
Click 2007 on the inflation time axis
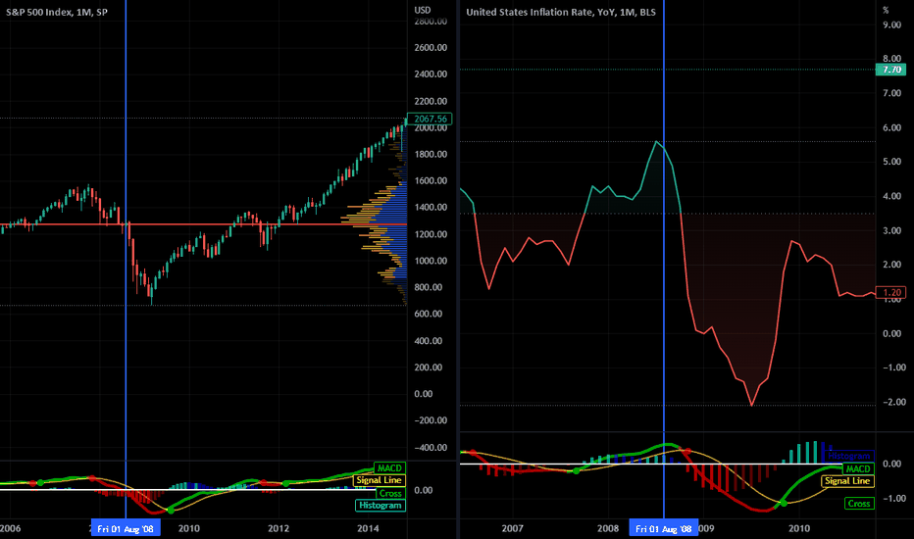(512, 528)
